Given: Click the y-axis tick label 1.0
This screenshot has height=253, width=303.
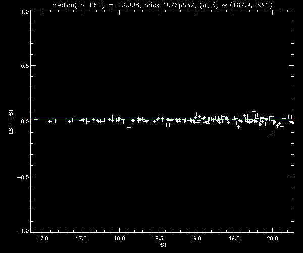Looking at the screenshot, I should point(25,12).
